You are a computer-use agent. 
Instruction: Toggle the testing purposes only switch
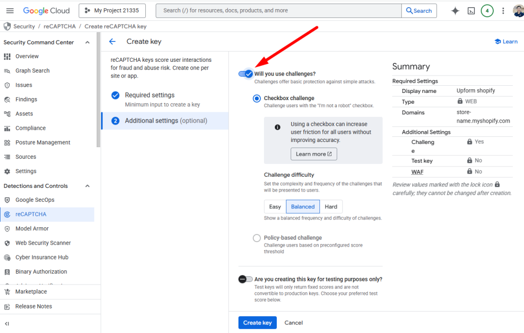tap(246, 279)
